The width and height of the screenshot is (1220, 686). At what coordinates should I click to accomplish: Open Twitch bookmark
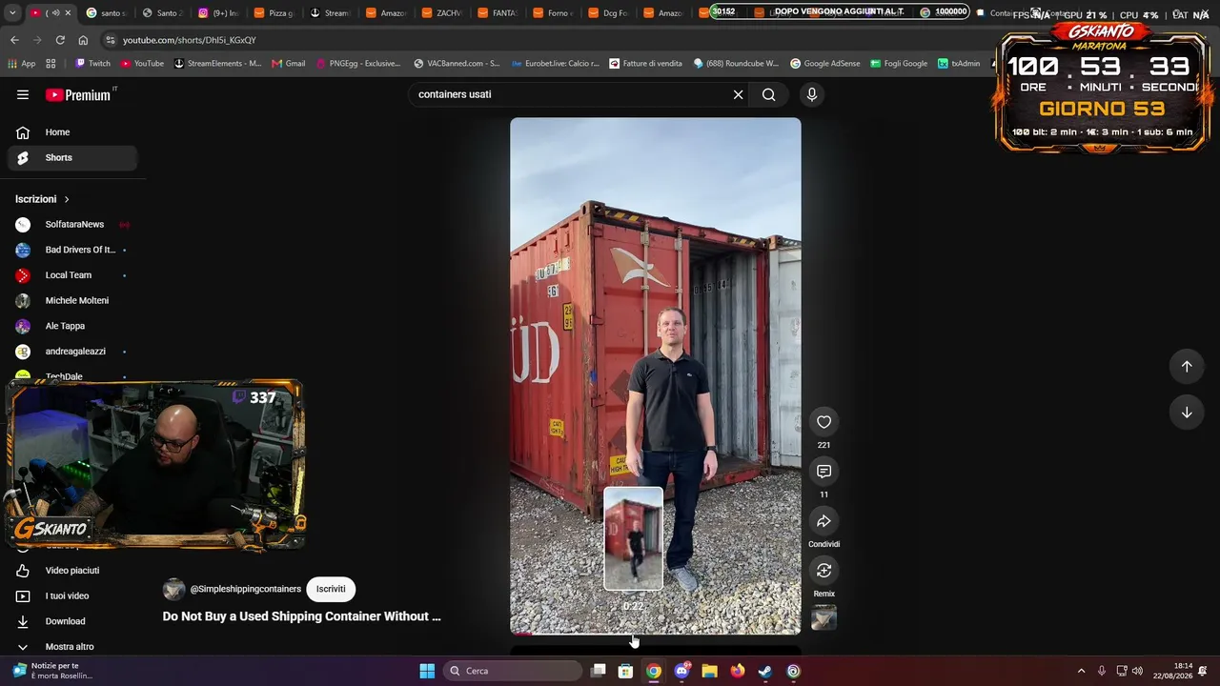click(92, 64)
